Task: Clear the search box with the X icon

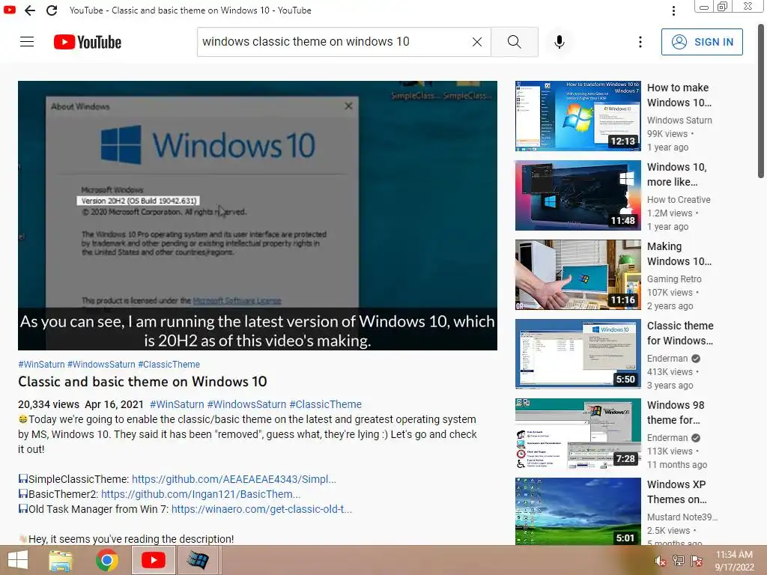Action: 477,42
